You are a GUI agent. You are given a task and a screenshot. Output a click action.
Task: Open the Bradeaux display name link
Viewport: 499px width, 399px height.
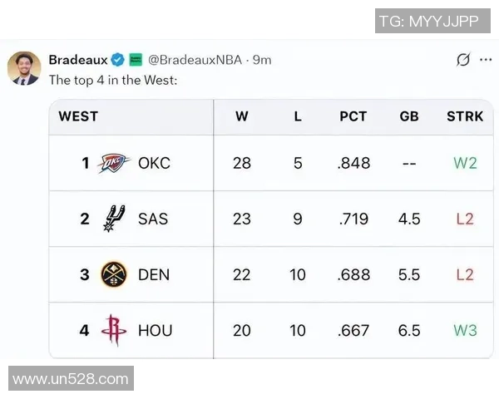pos(77,60)
